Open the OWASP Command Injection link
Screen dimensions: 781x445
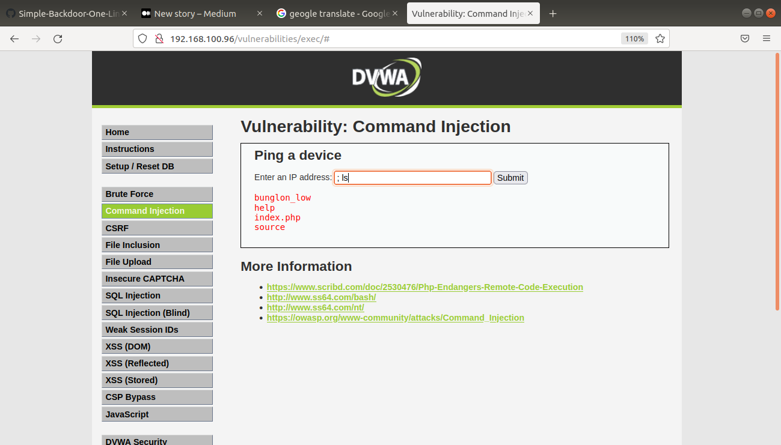click(395, 318)
